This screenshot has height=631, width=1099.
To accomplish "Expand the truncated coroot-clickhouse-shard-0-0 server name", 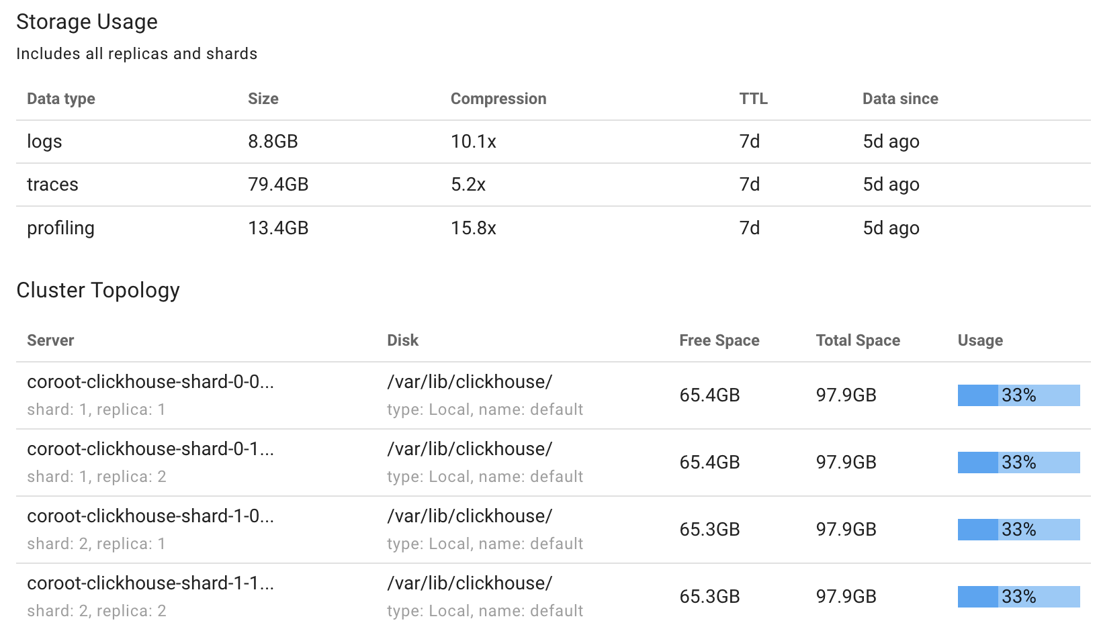I will [150, 381].
